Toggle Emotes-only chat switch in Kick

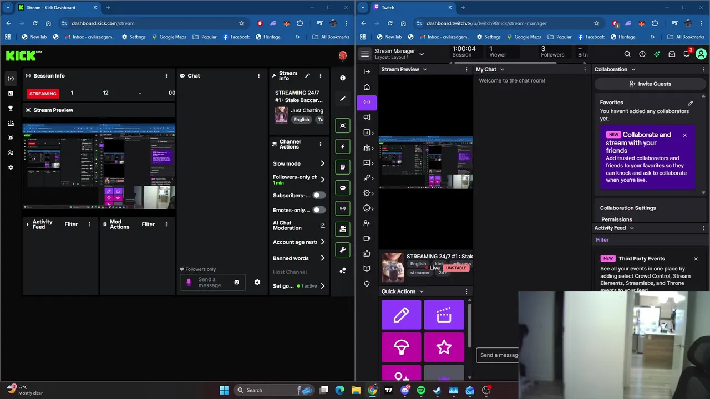click(319, 210)
